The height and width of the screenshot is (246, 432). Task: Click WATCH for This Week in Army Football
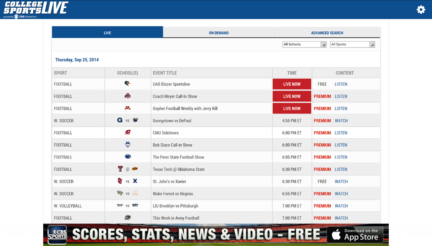pos(341,218)
